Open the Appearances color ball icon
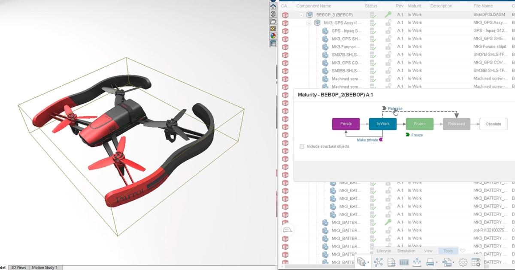Screen dimensions: 515x270 [273, 36]
